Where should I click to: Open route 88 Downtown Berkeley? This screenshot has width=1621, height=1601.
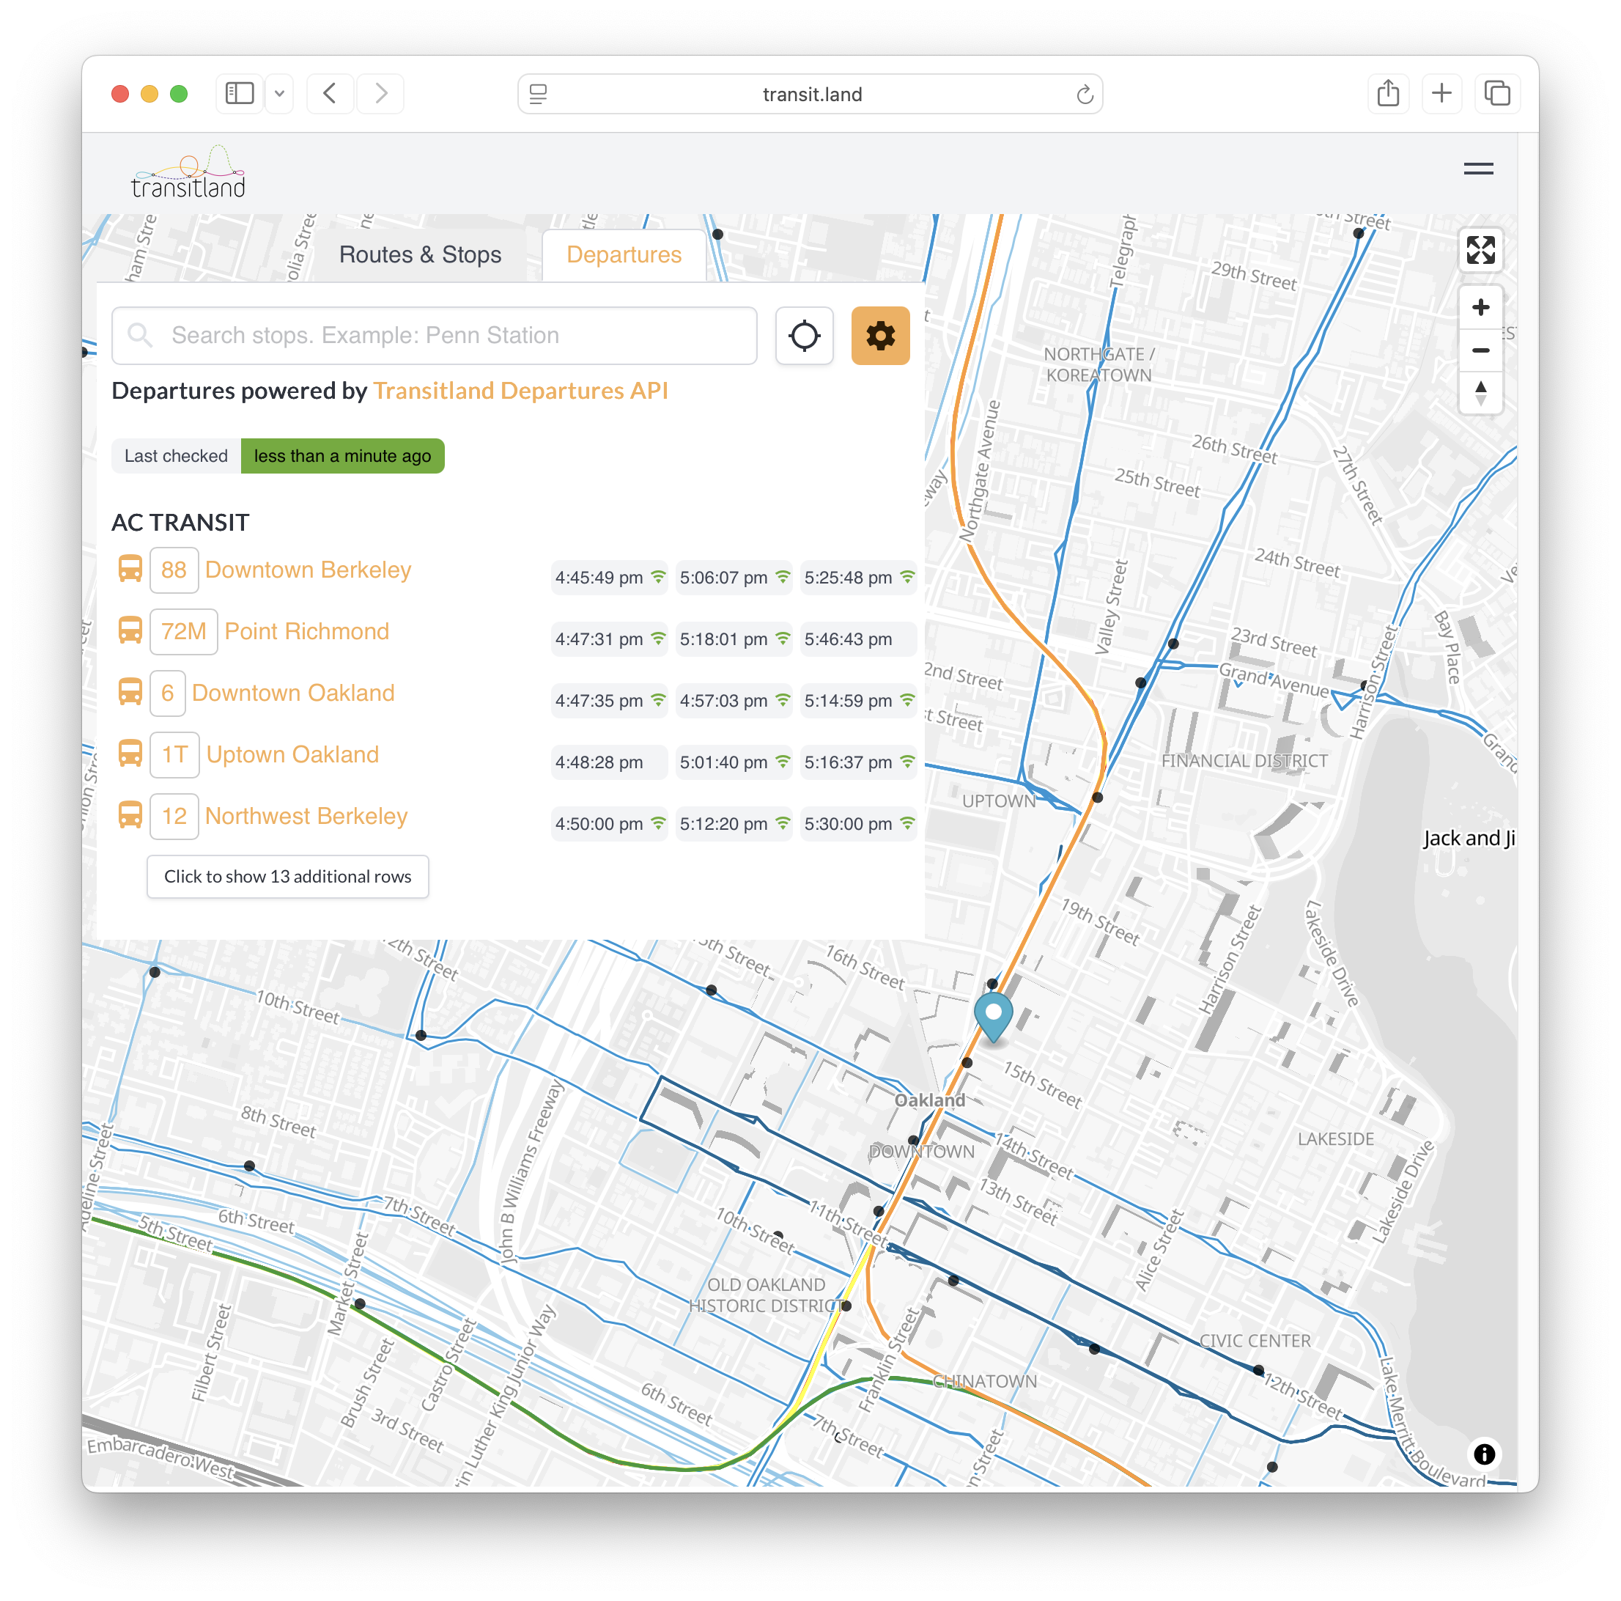point(308,570)
